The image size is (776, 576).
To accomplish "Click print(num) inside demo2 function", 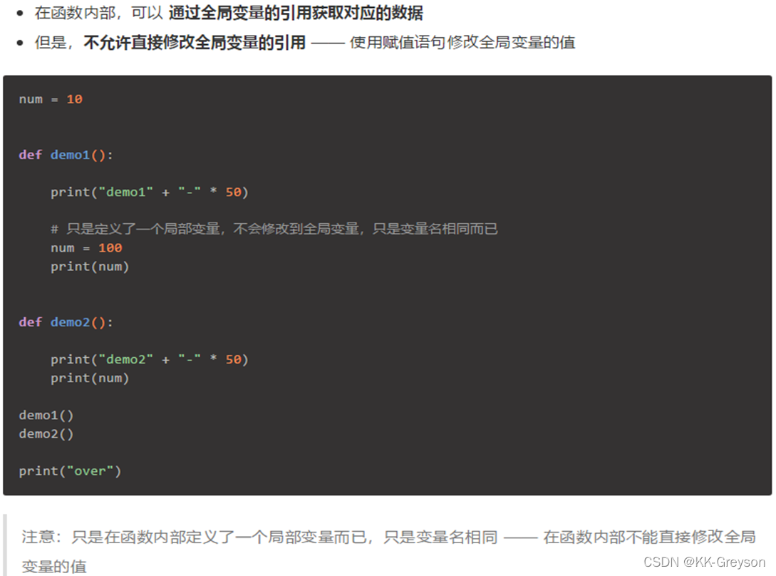I will pyautogui.click(x=90, y=379).
